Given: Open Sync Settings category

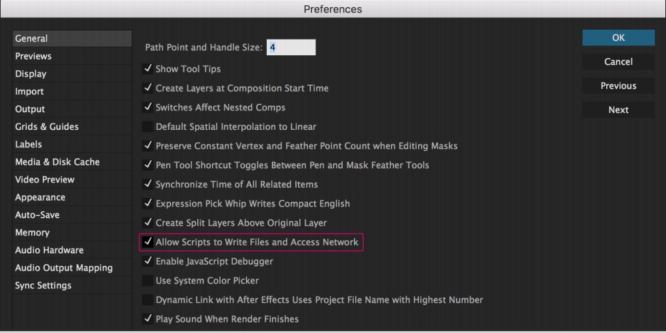Looking at the screenshot, I should point(43,285).
